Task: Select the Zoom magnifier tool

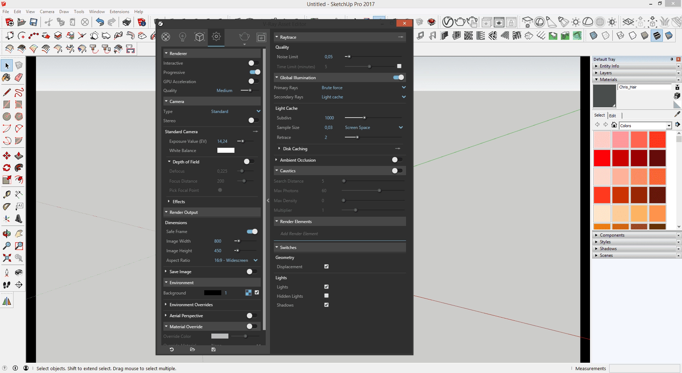Action: click(x=7, y=246)
